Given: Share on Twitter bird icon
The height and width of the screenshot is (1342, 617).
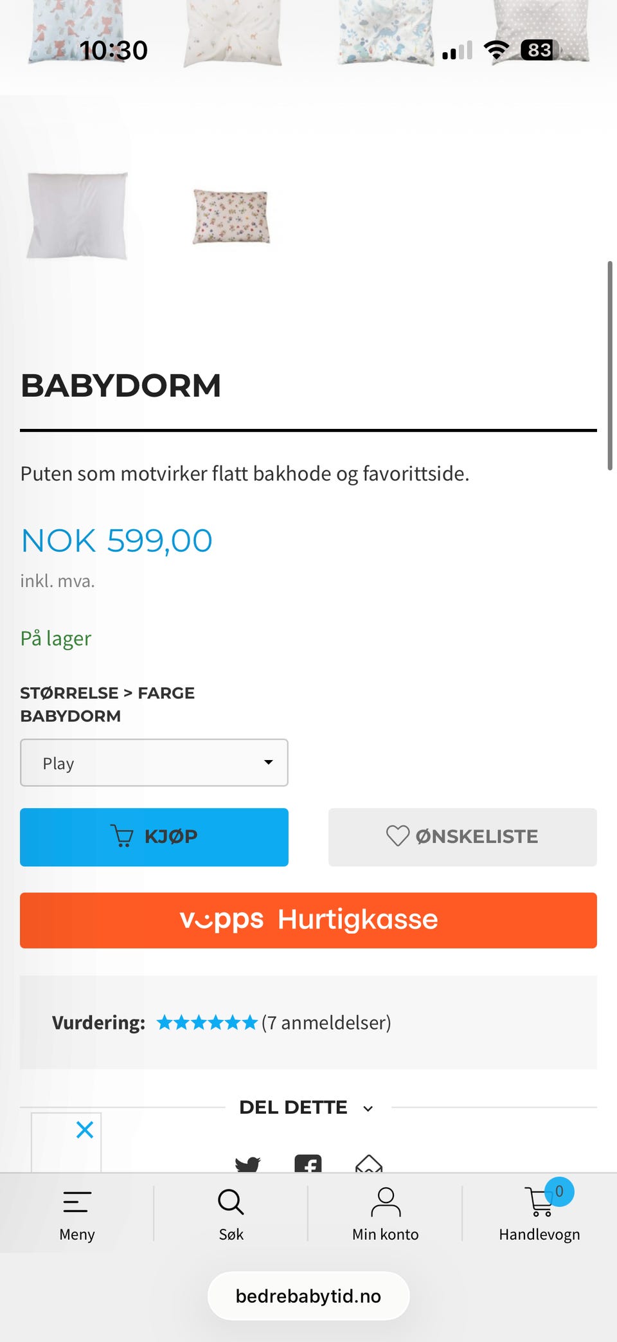Looking at the screenshot, I should pyautogui.click(x=247, y=1164).
